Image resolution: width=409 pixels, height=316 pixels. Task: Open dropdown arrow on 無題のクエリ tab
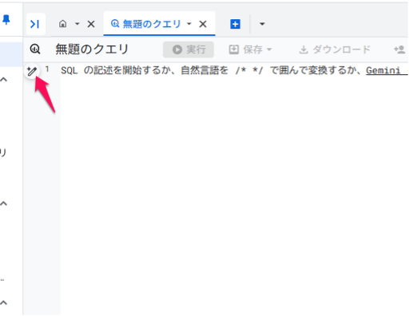pyautogui.click(x=189, y=24)
